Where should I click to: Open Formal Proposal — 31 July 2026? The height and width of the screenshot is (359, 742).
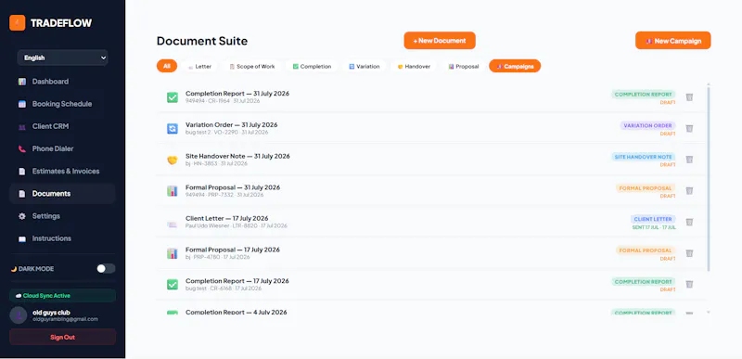(x=233, y=187)
